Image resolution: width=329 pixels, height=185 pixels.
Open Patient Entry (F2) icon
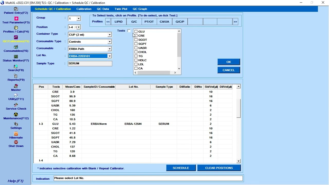(x=16, y=9)
